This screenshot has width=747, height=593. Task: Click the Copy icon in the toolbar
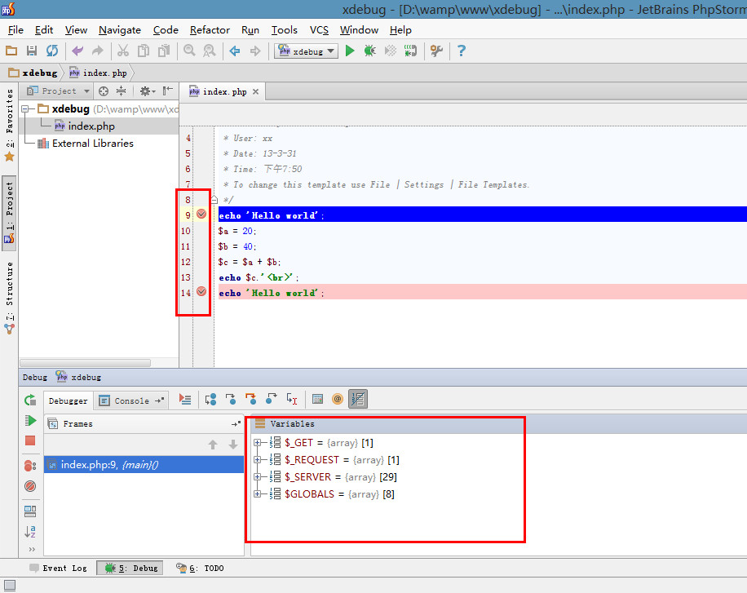click(144, 51)
